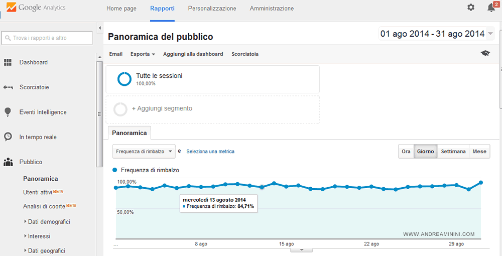Open the graduation cap help icon
Viewport: 502px width, 256px height.
tap(485, 54)
